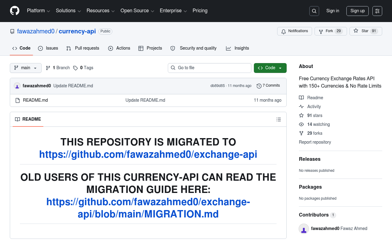Open the MIGRATION.md guide link

(x=148, y=208)
